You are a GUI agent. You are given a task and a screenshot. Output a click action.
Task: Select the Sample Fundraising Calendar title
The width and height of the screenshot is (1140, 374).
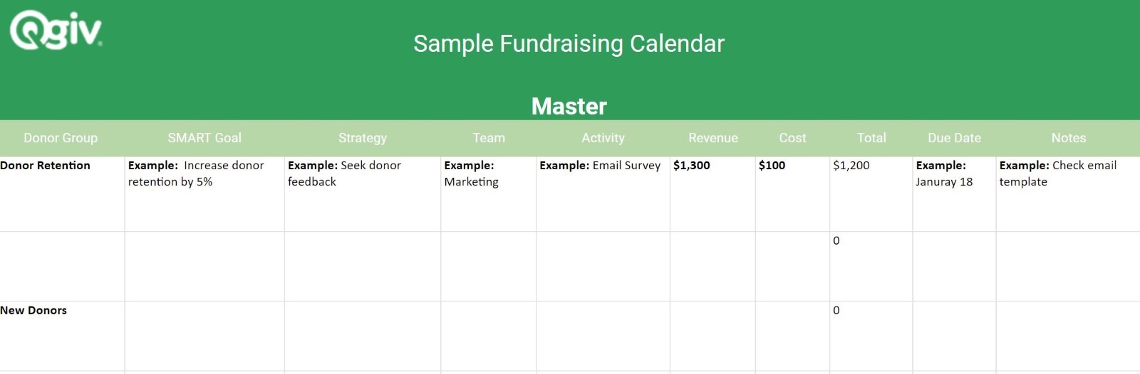tap(569, 43)
